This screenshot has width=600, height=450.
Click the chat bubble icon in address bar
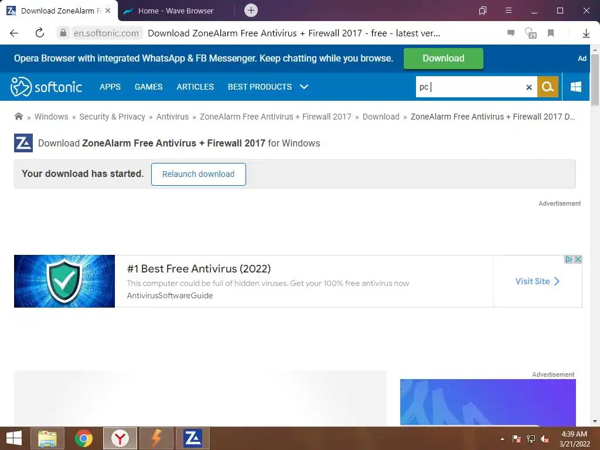pos(511,33)
